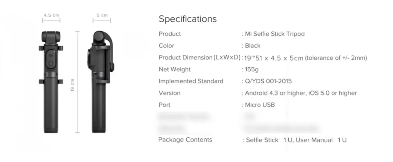This screenshot has width=393, height=162.
Task: Click the Package Contents label
Action: 185,140
